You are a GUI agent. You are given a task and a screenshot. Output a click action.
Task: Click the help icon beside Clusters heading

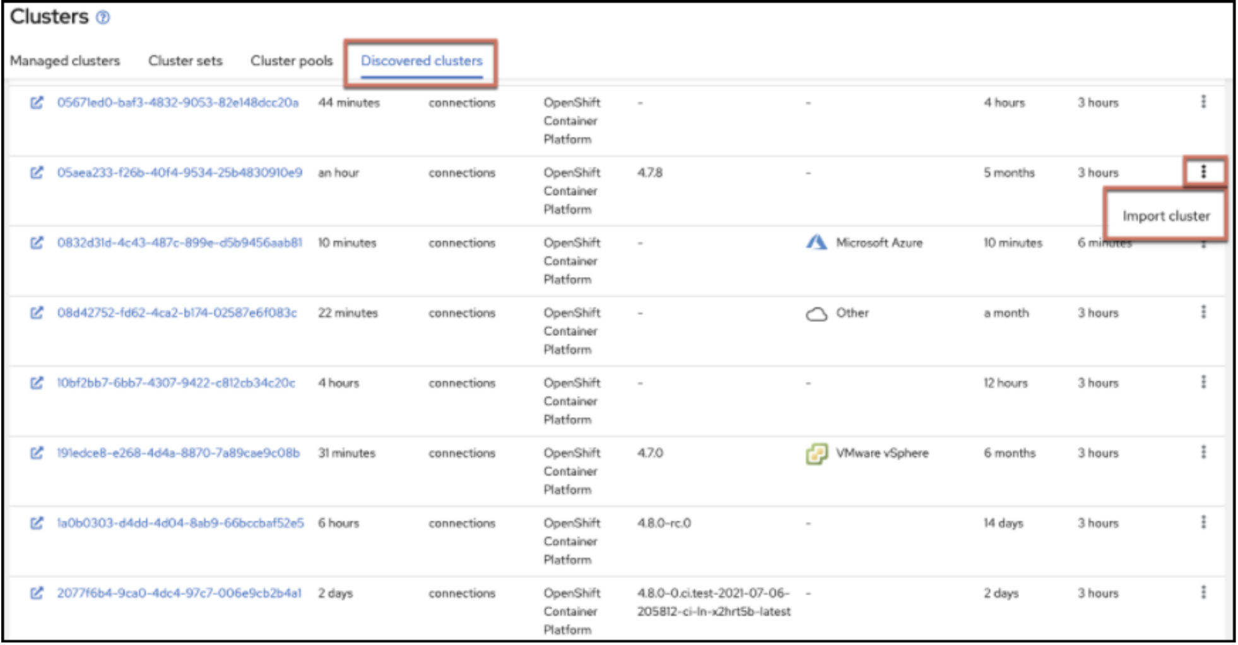click(103, 18)
